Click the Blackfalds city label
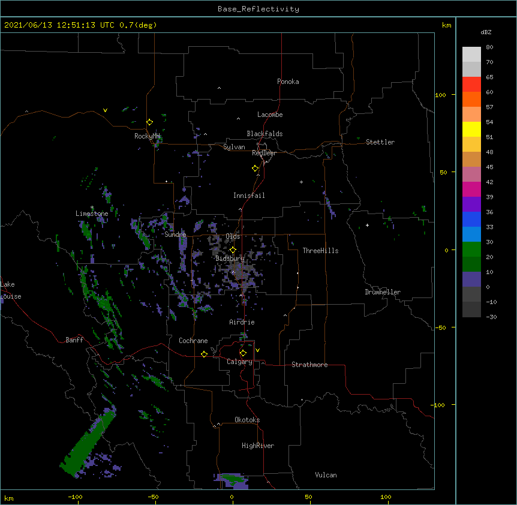 click(x=264, y=134)
